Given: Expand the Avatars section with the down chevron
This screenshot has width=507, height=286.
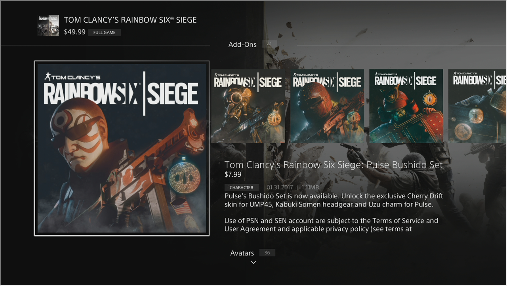Looking at the screenshot, I should [253, 262].
